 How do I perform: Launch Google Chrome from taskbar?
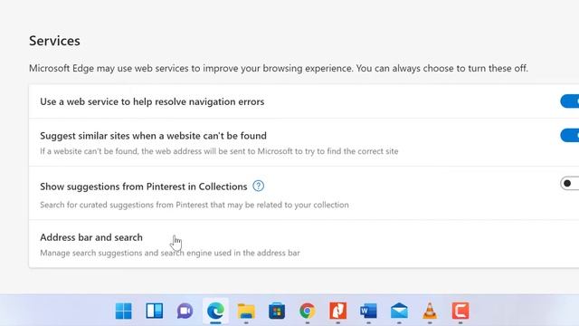coord(308,311)
